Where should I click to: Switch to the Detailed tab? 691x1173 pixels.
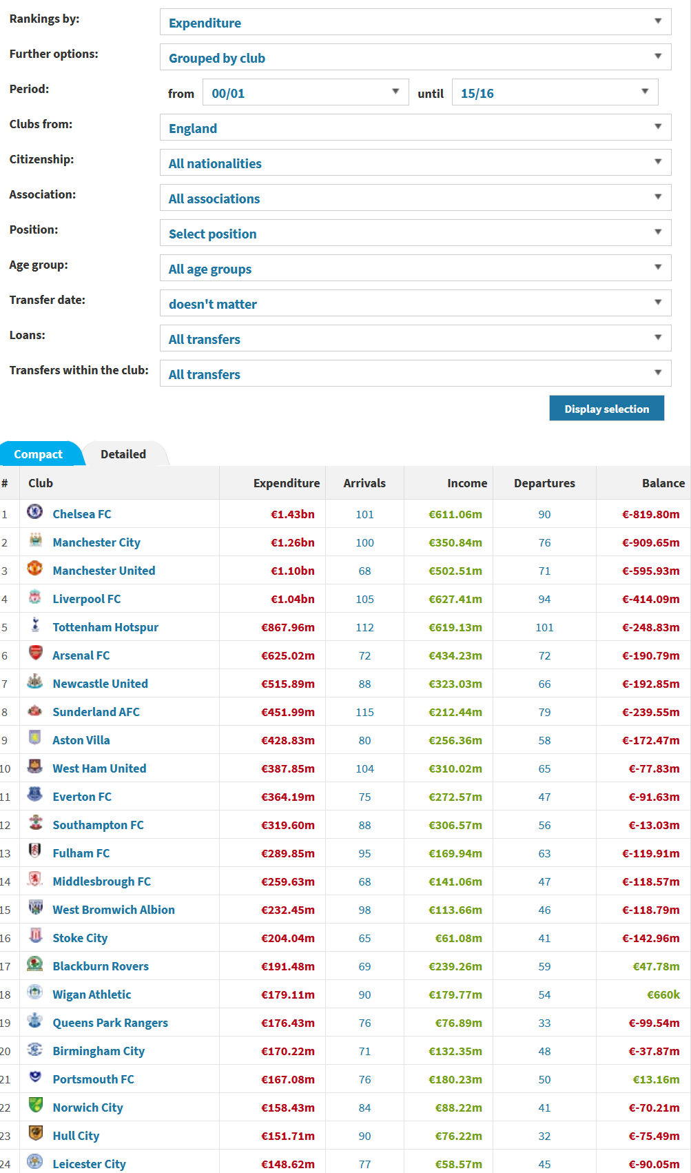[123, 454]
